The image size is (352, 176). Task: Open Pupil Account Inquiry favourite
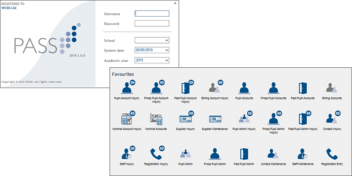coord(127,88)
